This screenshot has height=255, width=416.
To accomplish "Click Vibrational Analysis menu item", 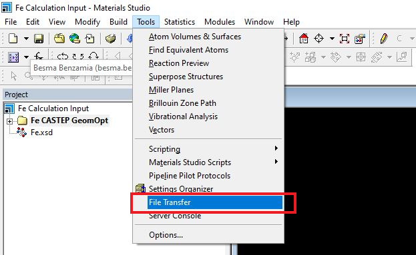I will tap(183, 117).
